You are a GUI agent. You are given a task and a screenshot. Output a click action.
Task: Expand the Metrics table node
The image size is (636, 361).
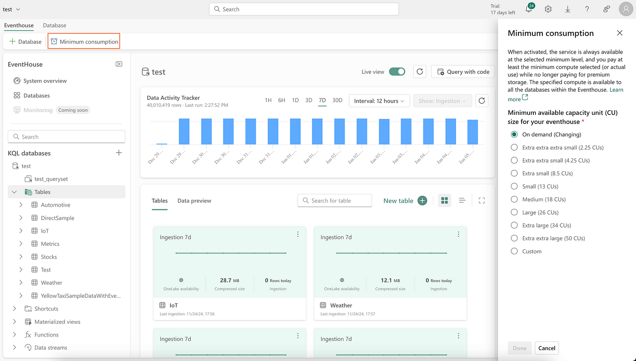point(21,244)
